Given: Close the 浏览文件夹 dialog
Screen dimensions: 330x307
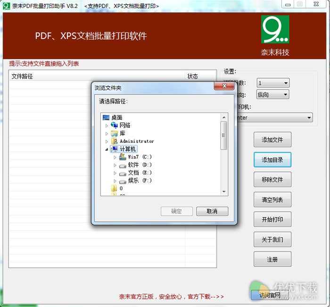Looking at the screenshot, I should (224, 86).
